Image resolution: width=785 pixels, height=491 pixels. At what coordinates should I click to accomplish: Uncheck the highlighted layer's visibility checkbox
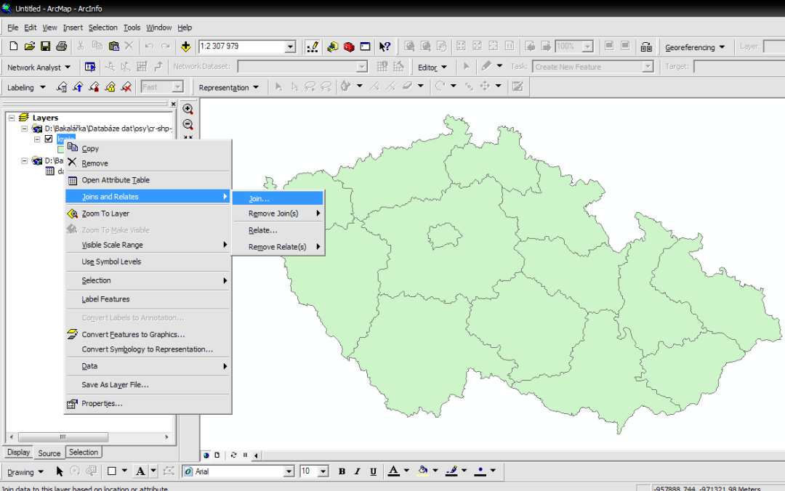[x=49, y=139]
